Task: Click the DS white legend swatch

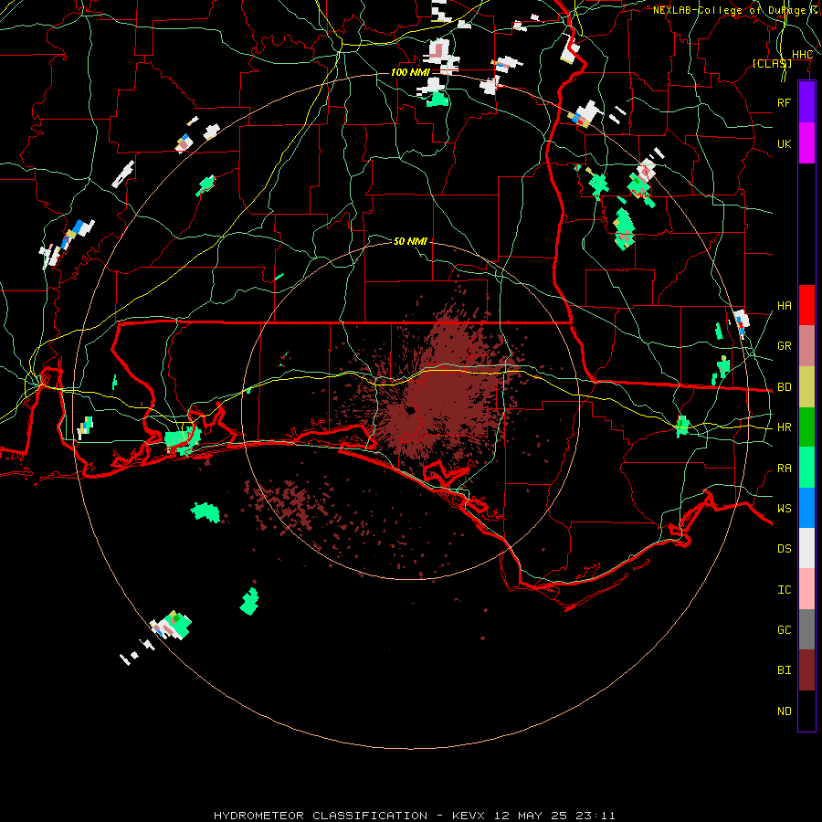Action: click(806, 548)
